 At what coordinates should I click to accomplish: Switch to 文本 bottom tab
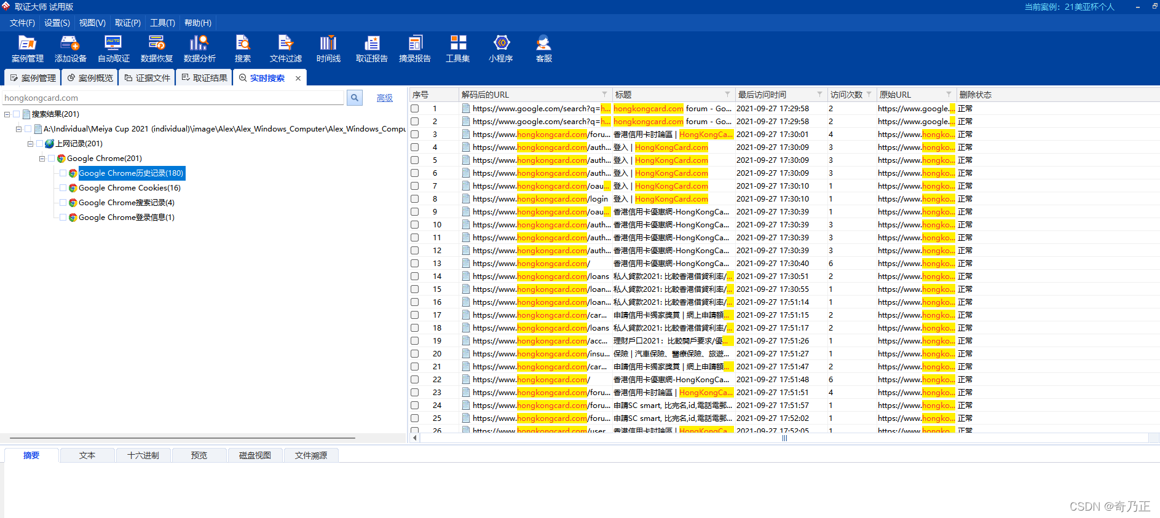87,455
